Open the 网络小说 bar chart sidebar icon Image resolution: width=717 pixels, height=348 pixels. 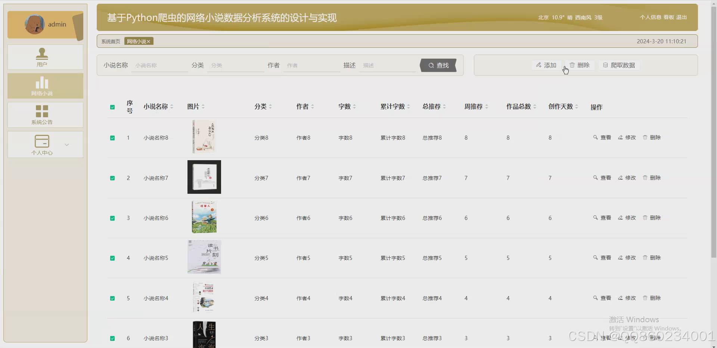42,83
